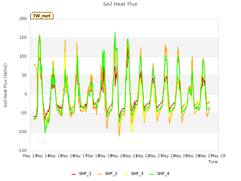Click the green SHF_4 legend swatch

151,174
